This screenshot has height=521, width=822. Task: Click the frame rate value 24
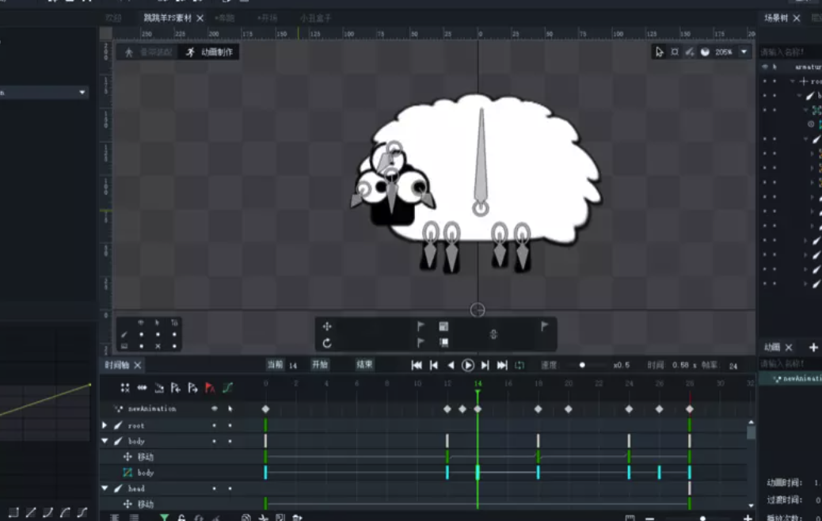coord(733,366)
